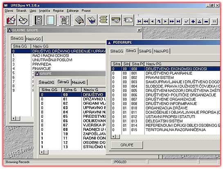Select row UNUTRAŠNJI POSLOVI
Screen dimensions: 223x169
(x=59, y=60)
